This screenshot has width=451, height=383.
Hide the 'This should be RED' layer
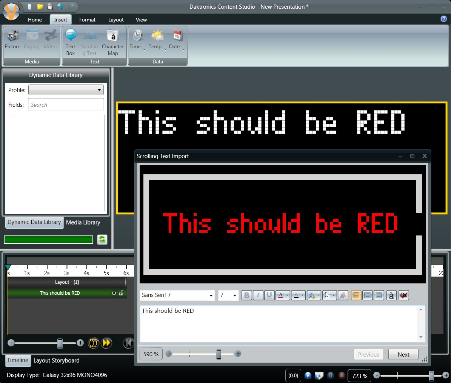point(114,293)
